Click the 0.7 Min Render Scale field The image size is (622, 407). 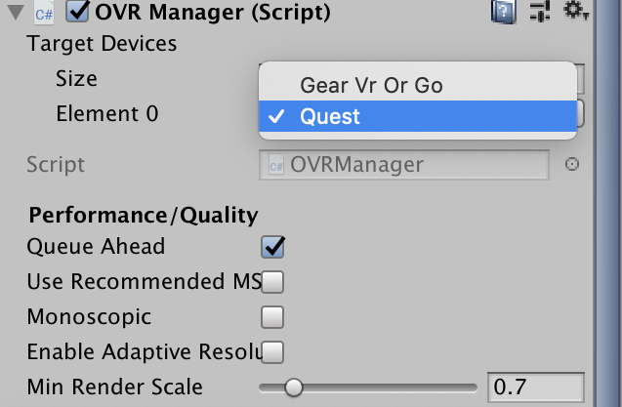pos(535,387)
